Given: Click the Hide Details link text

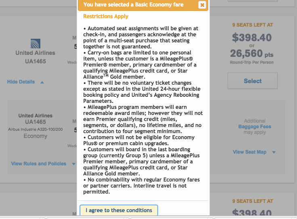Looking at the screenshot, I should (21, 82).
